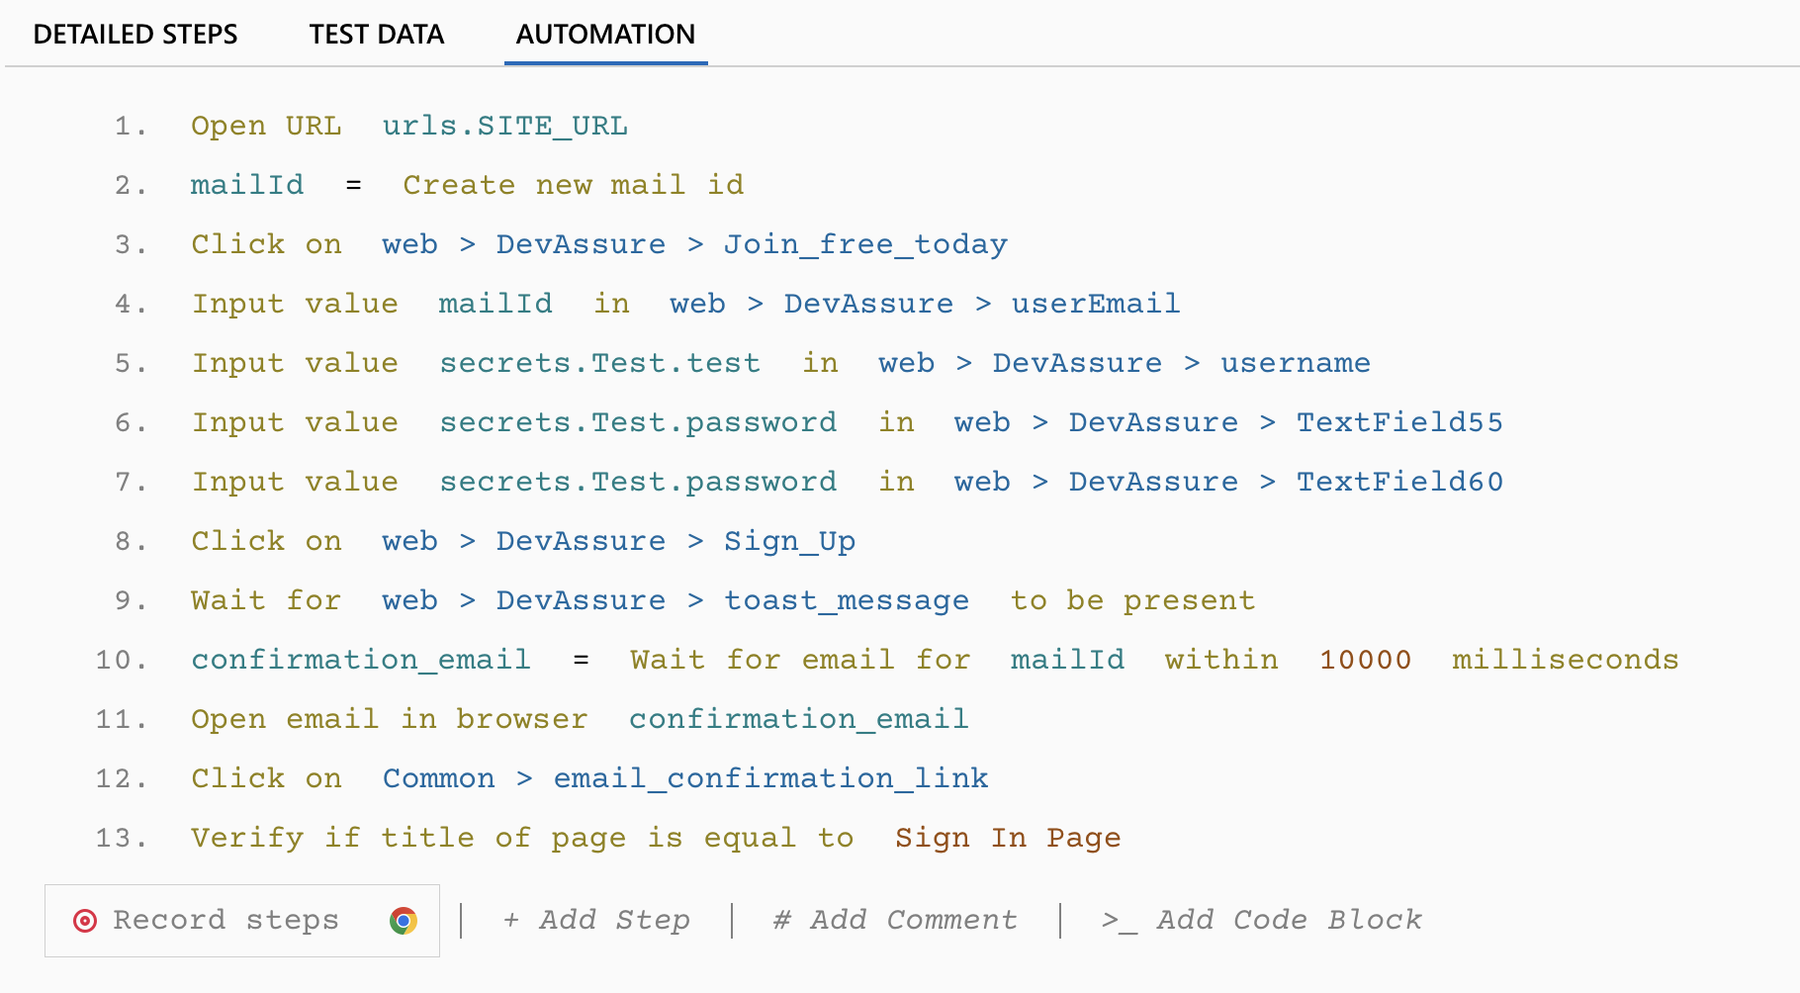Click the red record icon in Record steps
Screen dimensions: 1800x993
[85, 921]
